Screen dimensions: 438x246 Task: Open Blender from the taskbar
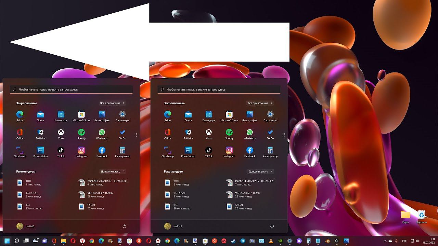tap(327, 241)
